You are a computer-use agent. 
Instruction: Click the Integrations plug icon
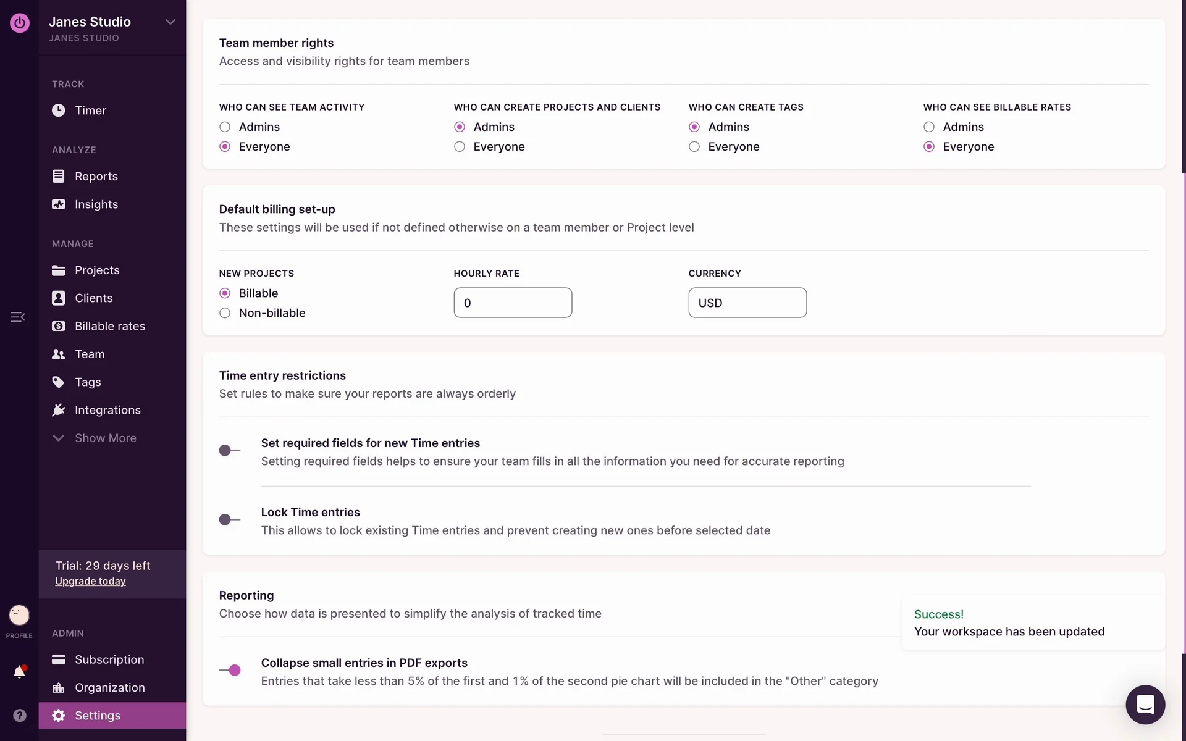pos(58,410)
